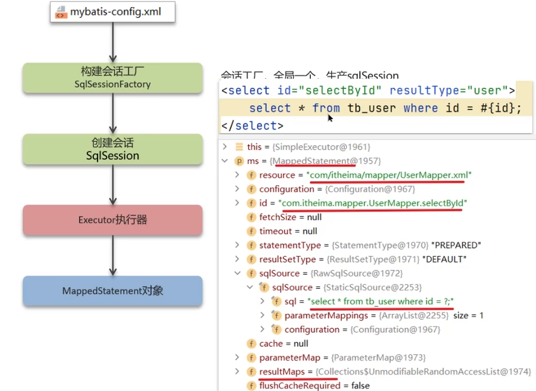Expand the statementType PREPARED node

pyautogui.click(x=237, y=245)
